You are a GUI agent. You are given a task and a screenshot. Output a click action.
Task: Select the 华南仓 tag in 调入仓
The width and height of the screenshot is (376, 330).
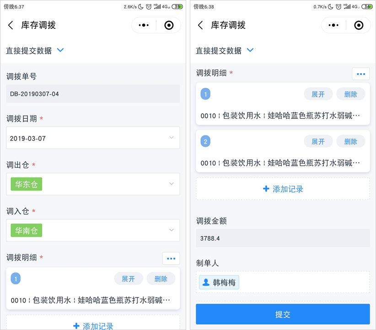tap(26, 230)
